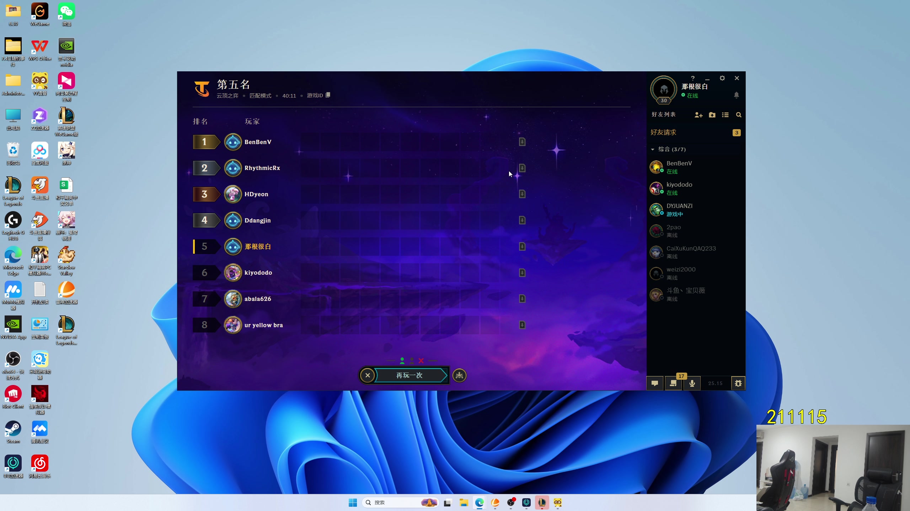Viewport: 910px width, 511px height.
Task: Open 网易云音乐 desktop shortcut
Action: [x=39, y=467]
